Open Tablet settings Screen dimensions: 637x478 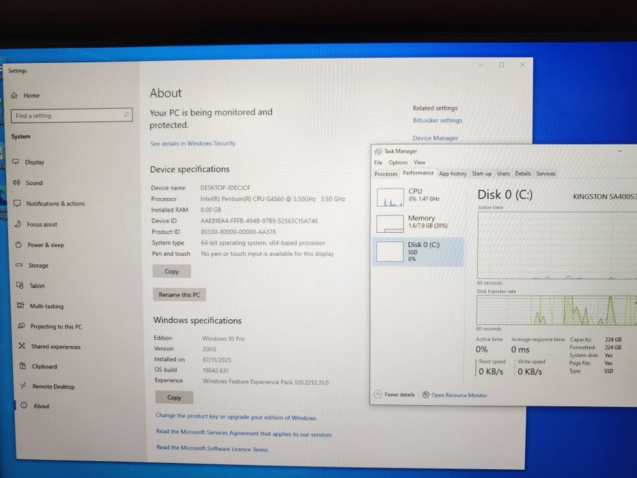point(31,285)
